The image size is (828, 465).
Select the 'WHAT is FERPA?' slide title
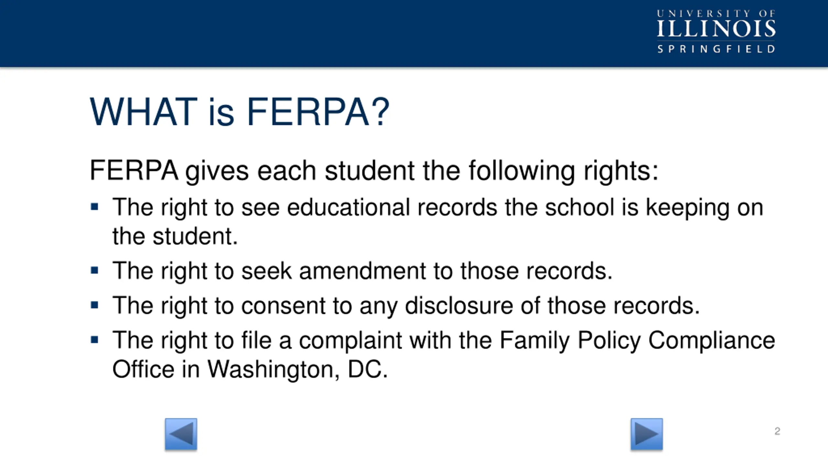point(239,112)
